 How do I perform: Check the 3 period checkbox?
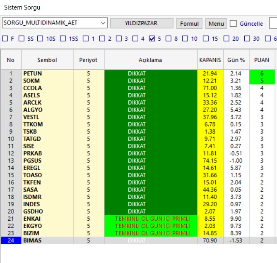pos(119,39)
